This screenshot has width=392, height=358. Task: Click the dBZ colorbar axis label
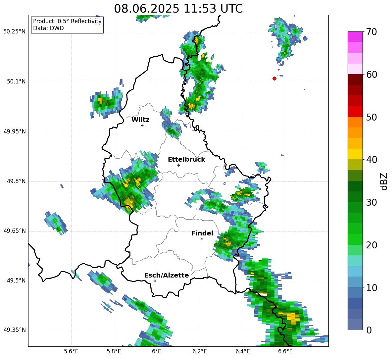pyautogui.click(x=384, y=181)
